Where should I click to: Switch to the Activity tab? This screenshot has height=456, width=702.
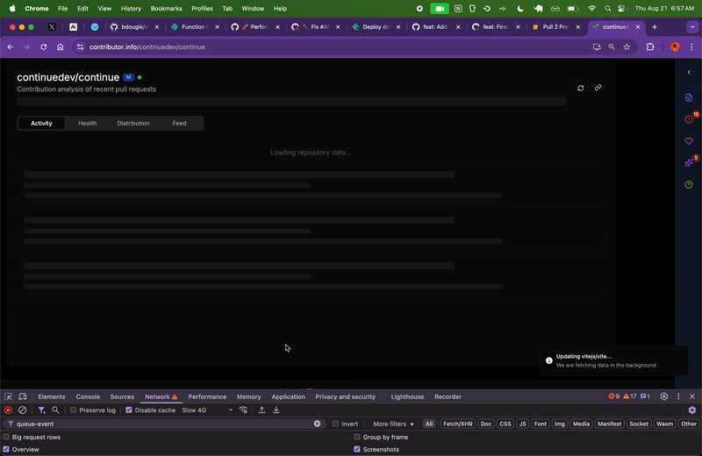pos(41,124)
